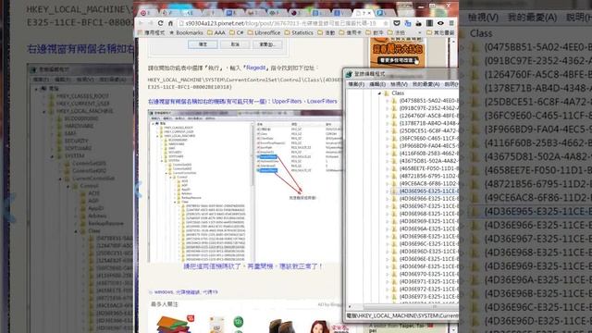Expand the {091BC97E-2352 key

click(387, 108)
